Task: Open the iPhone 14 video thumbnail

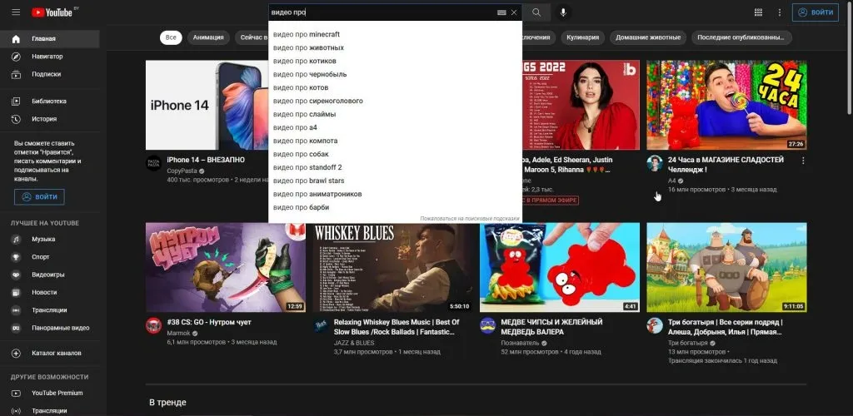Action: pos(207,105)
